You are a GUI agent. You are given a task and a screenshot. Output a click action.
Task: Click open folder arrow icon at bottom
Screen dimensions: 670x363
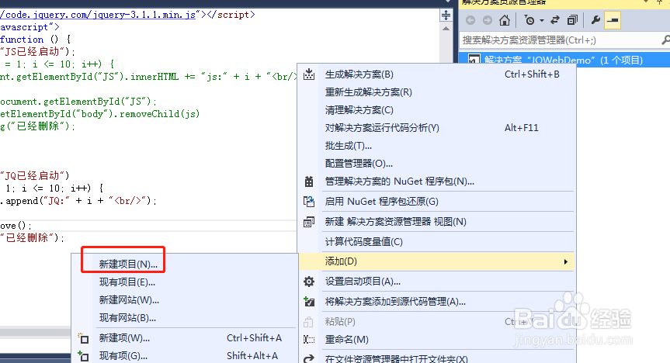309,358
